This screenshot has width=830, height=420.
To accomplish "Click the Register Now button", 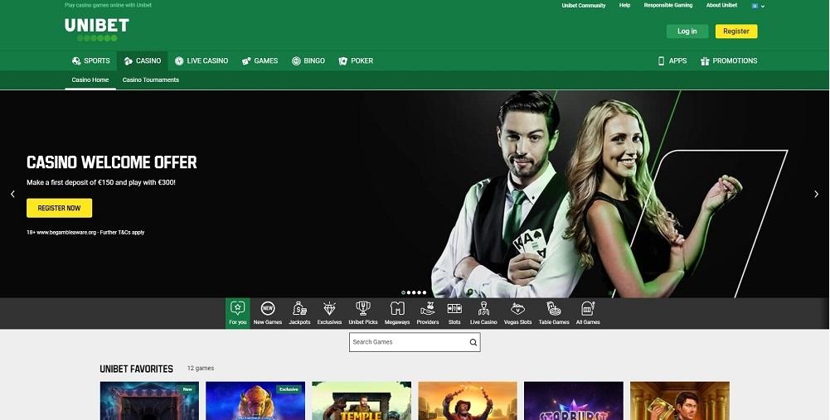I will pyautogui.click(x=60, y=208).
